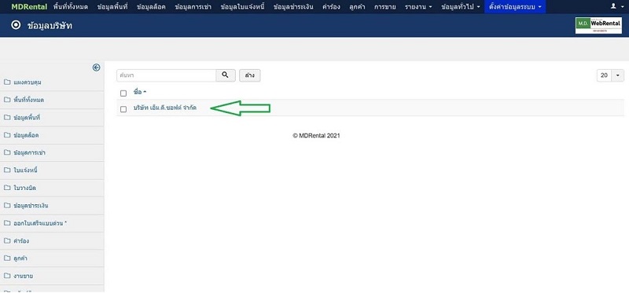Tick the select-all checkbox next to ชื่อ
Viewport: 629px width, 293px height.
(123, 93)
